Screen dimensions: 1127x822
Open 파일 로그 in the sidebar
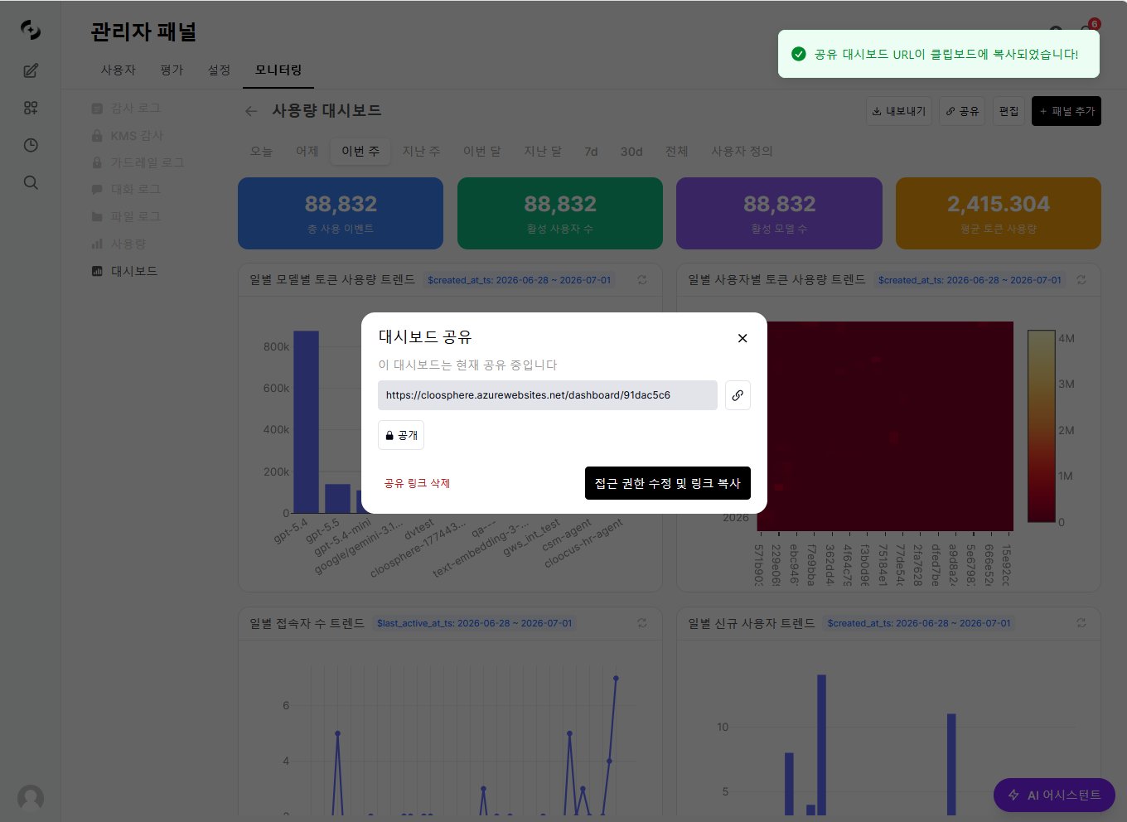(127, 216)
